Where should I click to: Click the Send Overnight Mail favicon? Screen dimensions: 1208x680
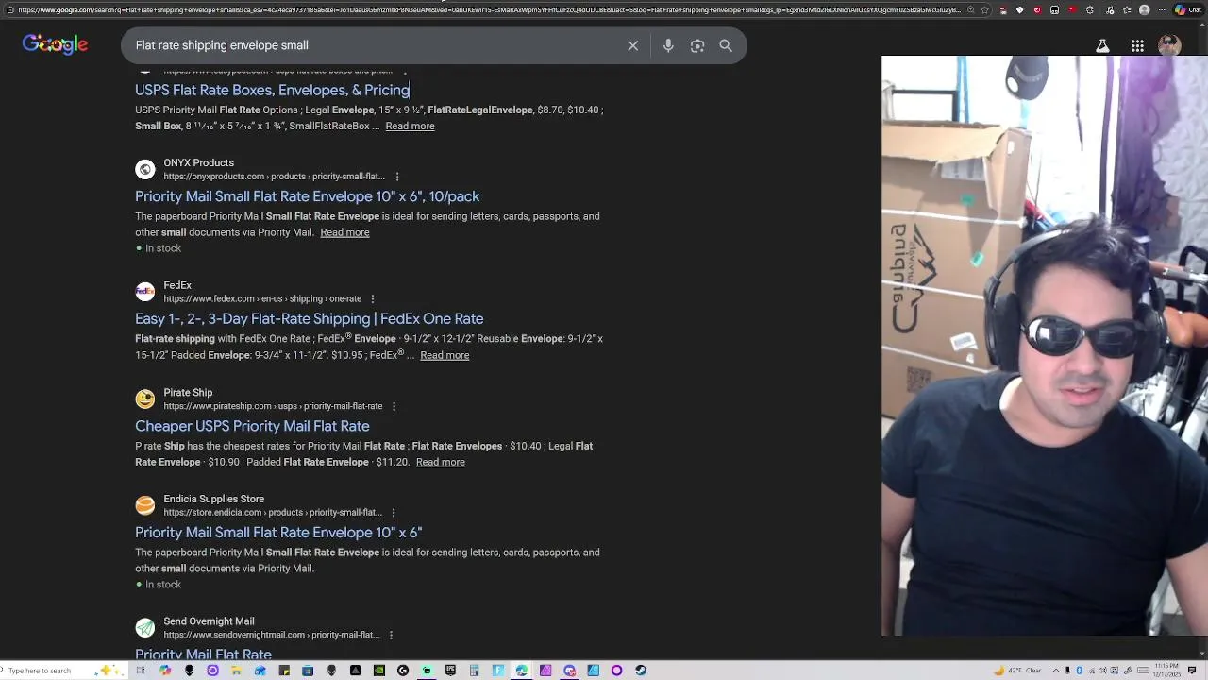(x=144, y=628)
